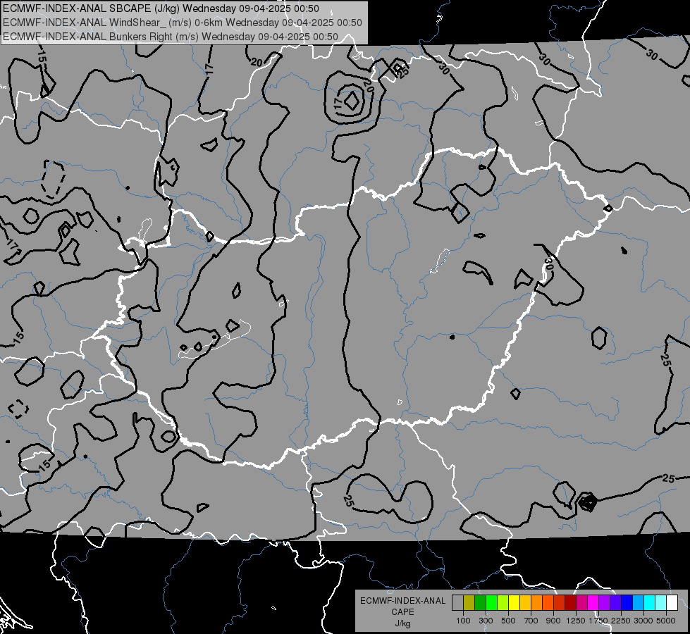This screenshot has width=690, height=634.
Task: Click the SBCAPE title line in the header
Action: click(x=161, y=8)
